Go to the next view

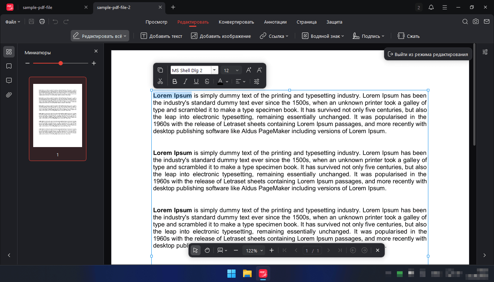[x=364, y=250]
